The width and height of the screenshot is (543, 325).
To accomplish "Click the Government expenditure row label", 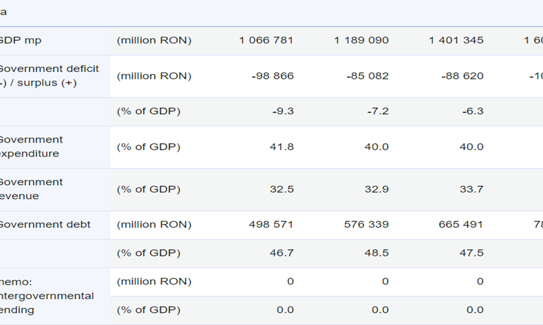I will click(x=31, y=147).
